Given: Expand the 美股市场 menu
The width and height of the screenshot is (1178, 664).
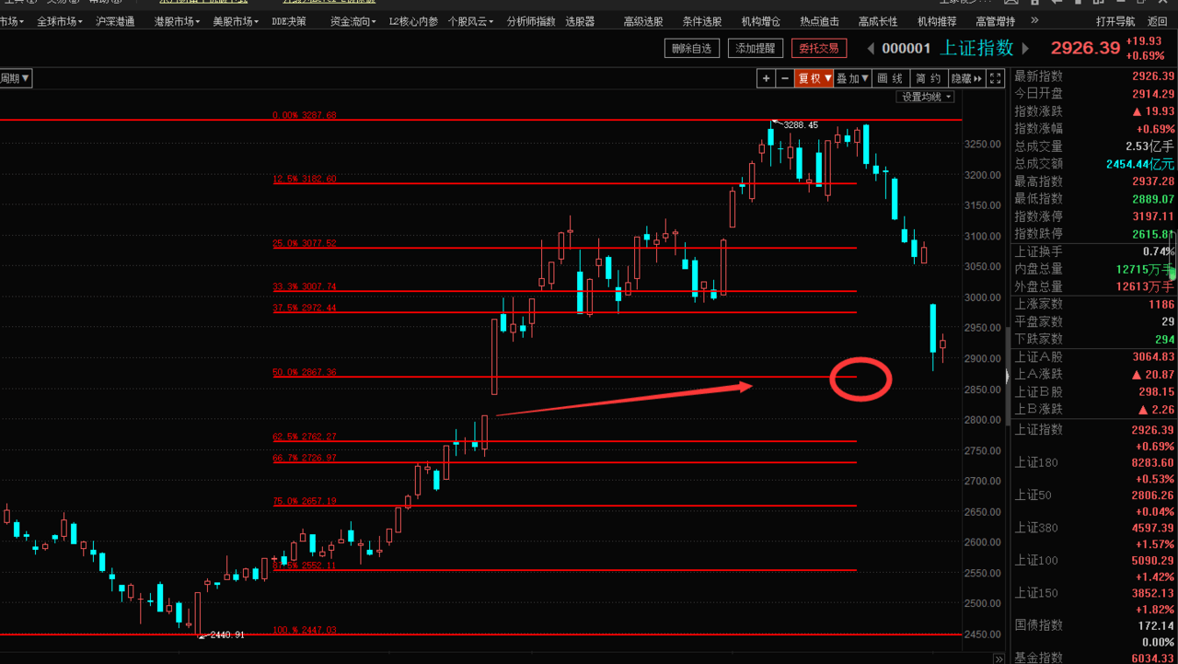Looking at the screenshot, I should click(x=236, y=21).
